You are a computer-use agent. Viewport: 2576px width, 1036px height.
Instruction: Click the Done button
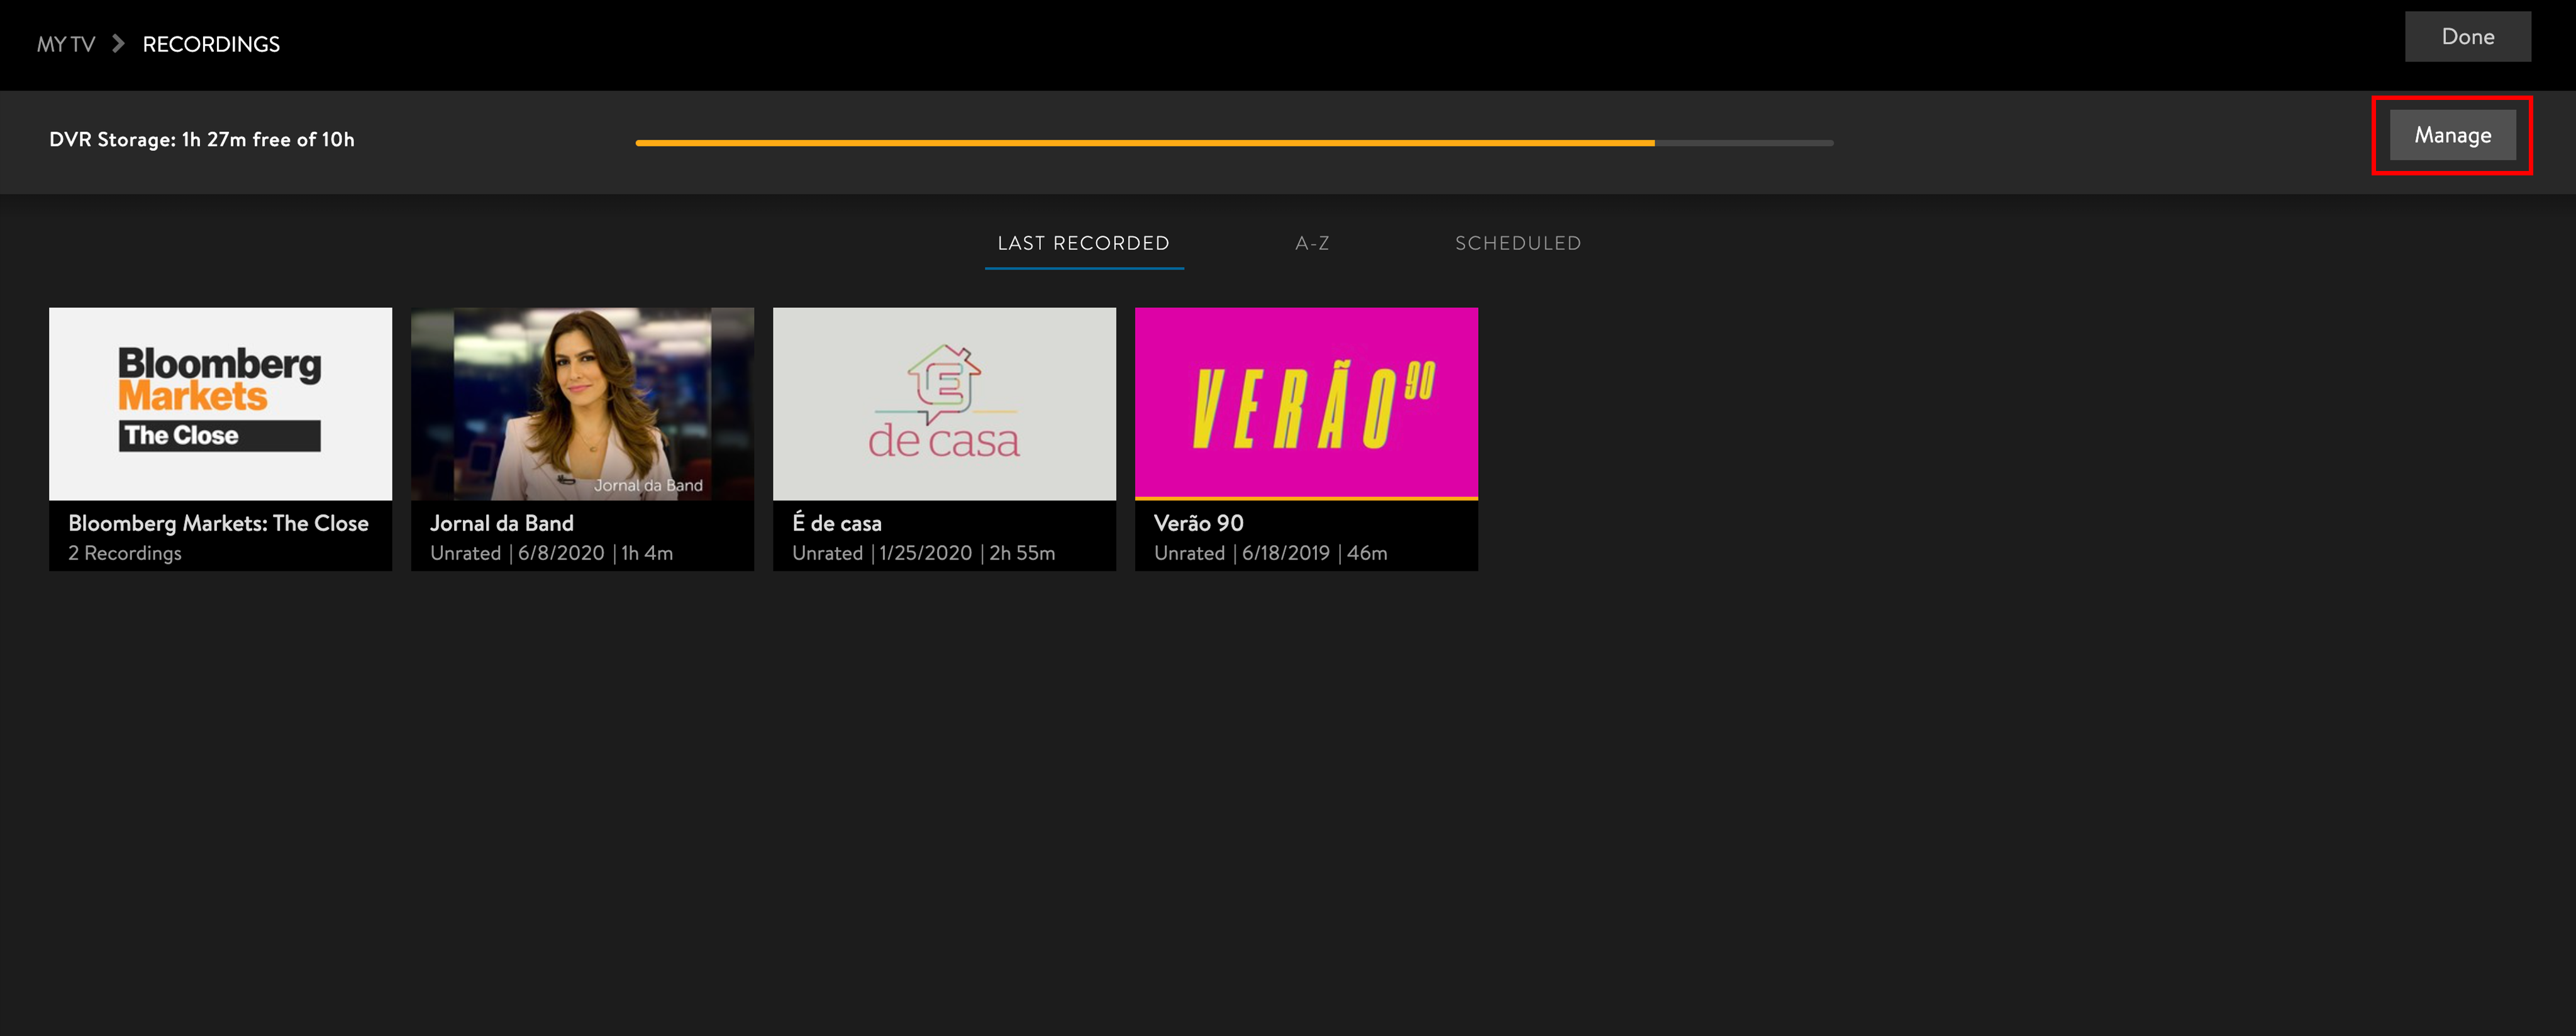(2467, 37)
